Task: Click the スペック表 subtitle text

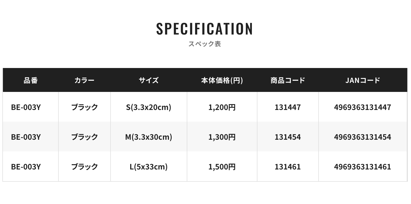Action: (205, 44)
